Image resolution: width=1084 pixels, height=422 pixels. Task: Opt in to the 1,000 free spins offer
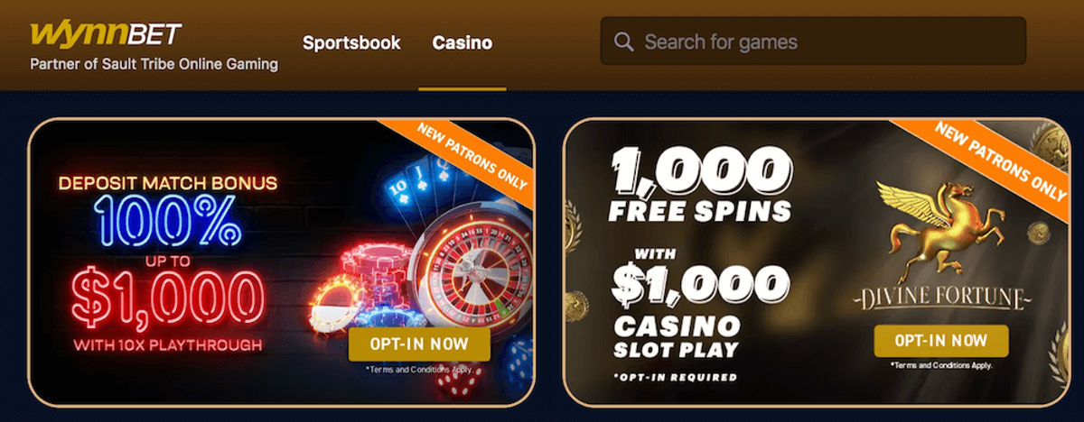click(940, 341)
